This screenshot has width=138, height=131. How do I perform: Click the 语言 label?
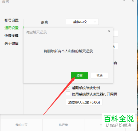[44, 22]
